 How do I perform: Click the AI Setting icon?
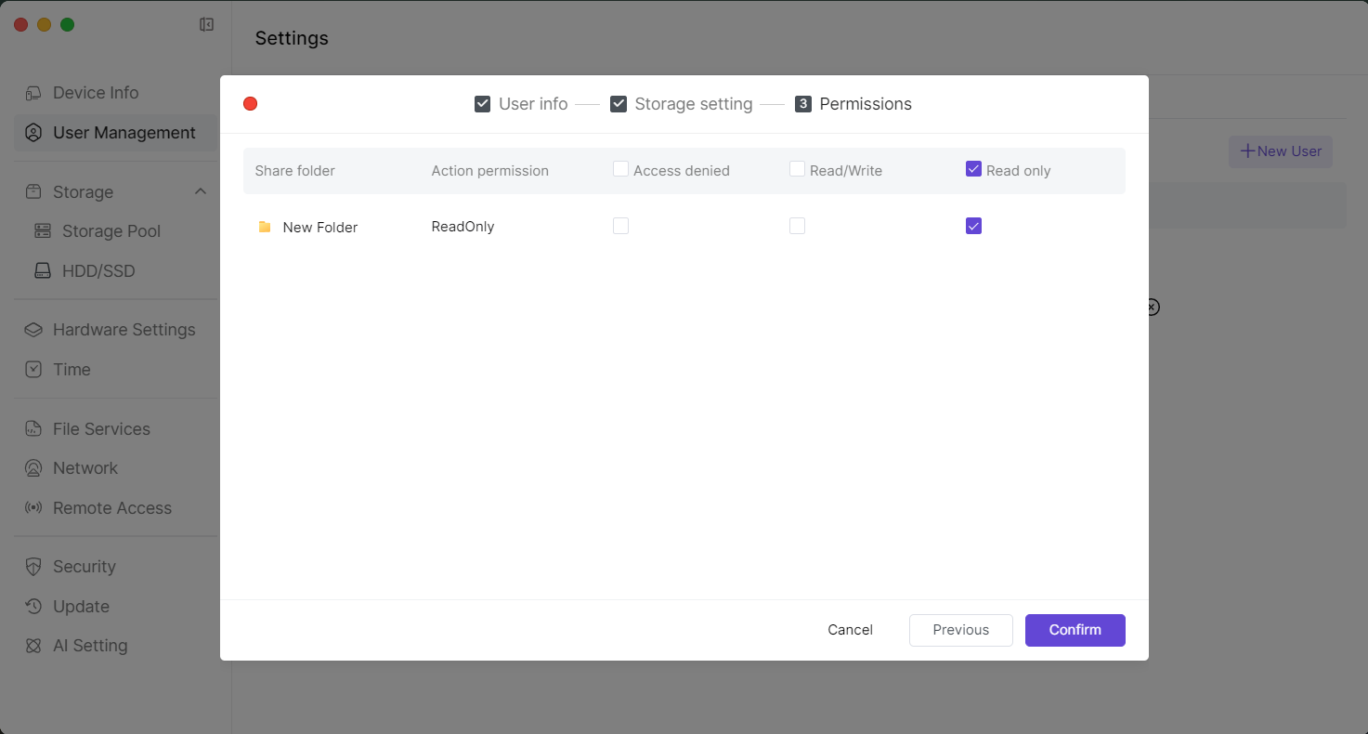pyautogui.click(x=33, y=646)
